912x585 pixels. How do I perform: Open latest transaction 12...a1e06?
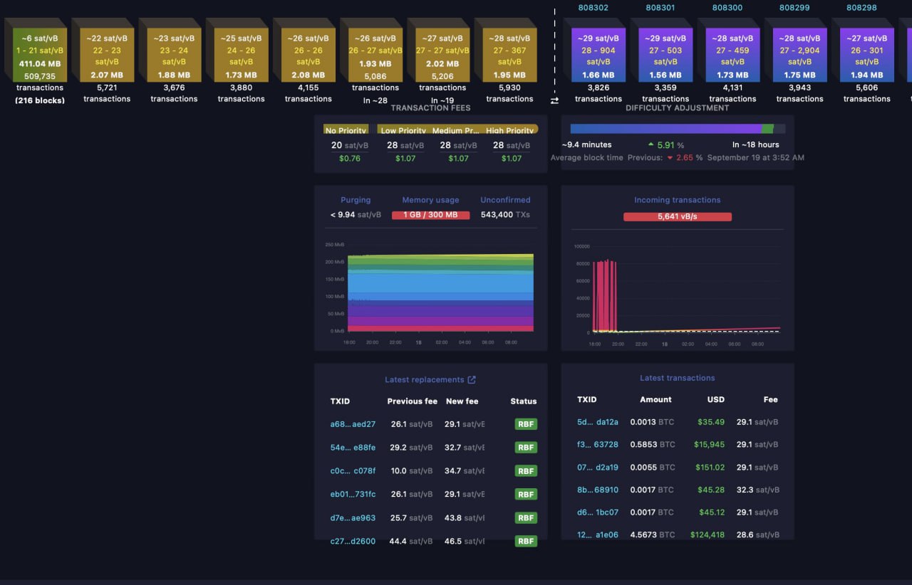[598, 534]
